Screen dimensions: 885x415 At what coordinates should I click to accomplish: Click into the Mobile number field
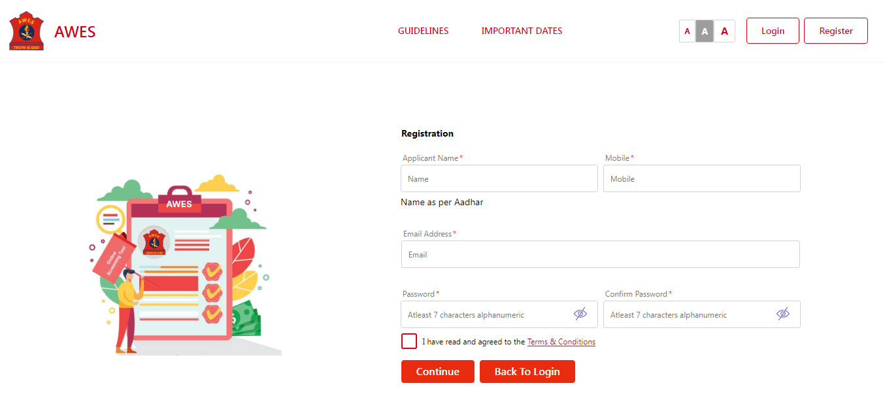(x=701, y=178)
